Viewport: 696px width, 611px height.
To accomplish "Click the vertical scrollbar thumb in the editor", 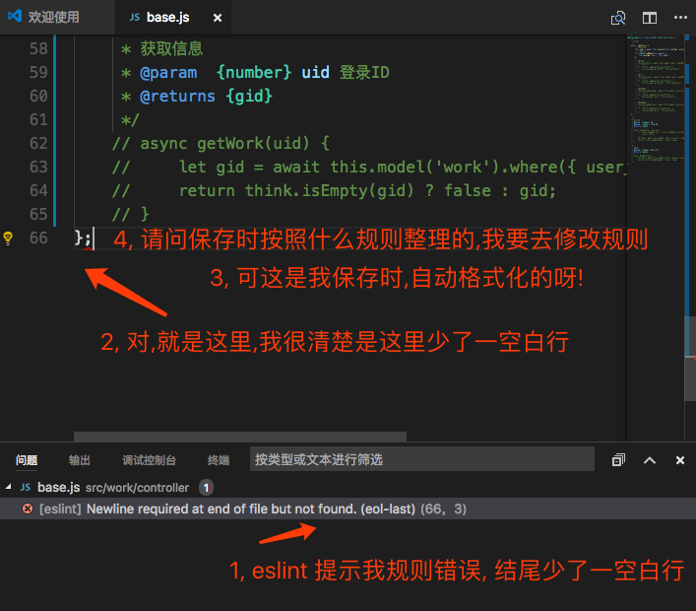I will tap(690, 358).
